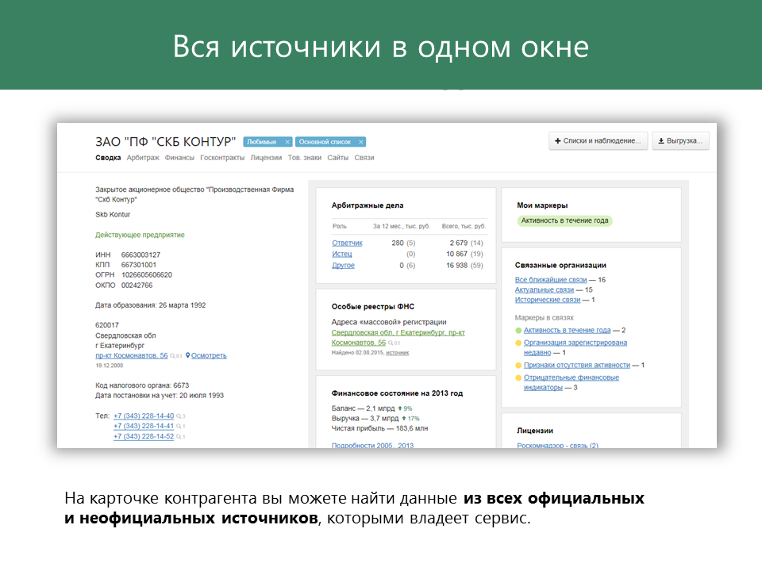Open 'Все ближайшие связи' link
The height and width of the screenshot is (571, 762).
point(551,280)
